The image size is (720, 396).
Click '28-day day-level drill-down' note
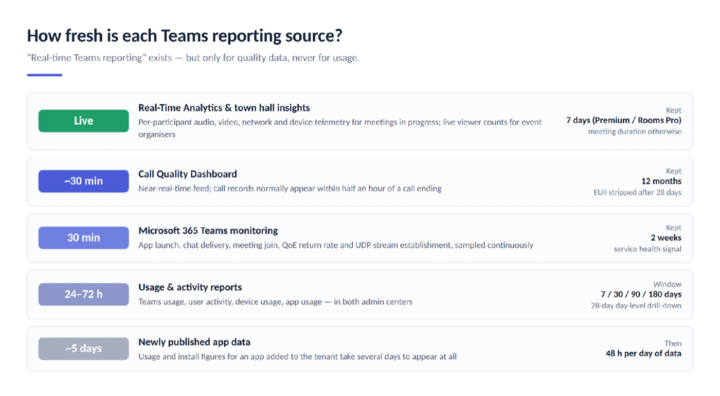point(636,305)
